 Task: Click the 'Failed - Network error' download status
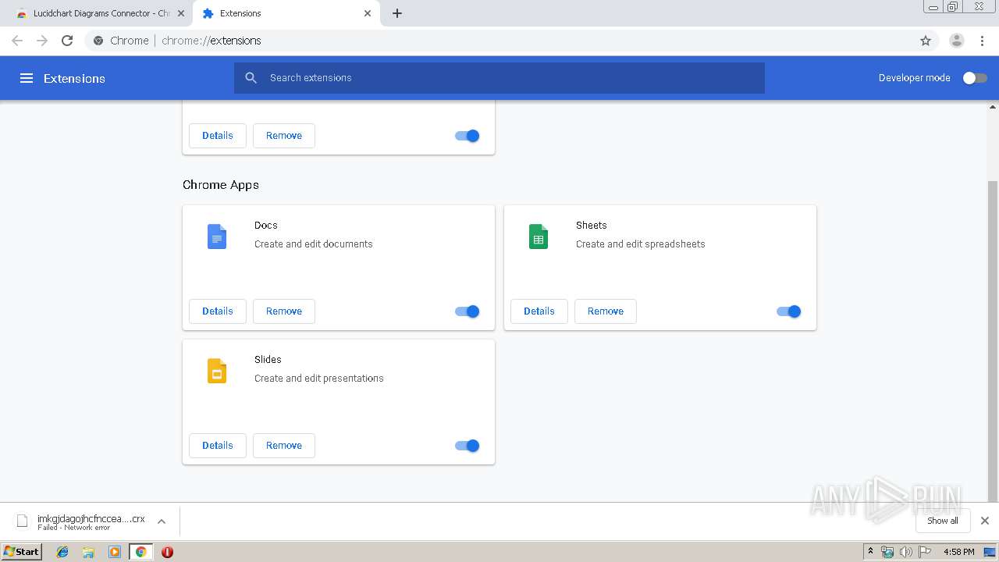pyautogui.click(x=74, y=528)
